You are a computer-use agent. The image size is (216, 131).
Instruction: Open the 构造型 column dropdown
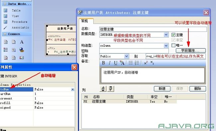[166, 45]
